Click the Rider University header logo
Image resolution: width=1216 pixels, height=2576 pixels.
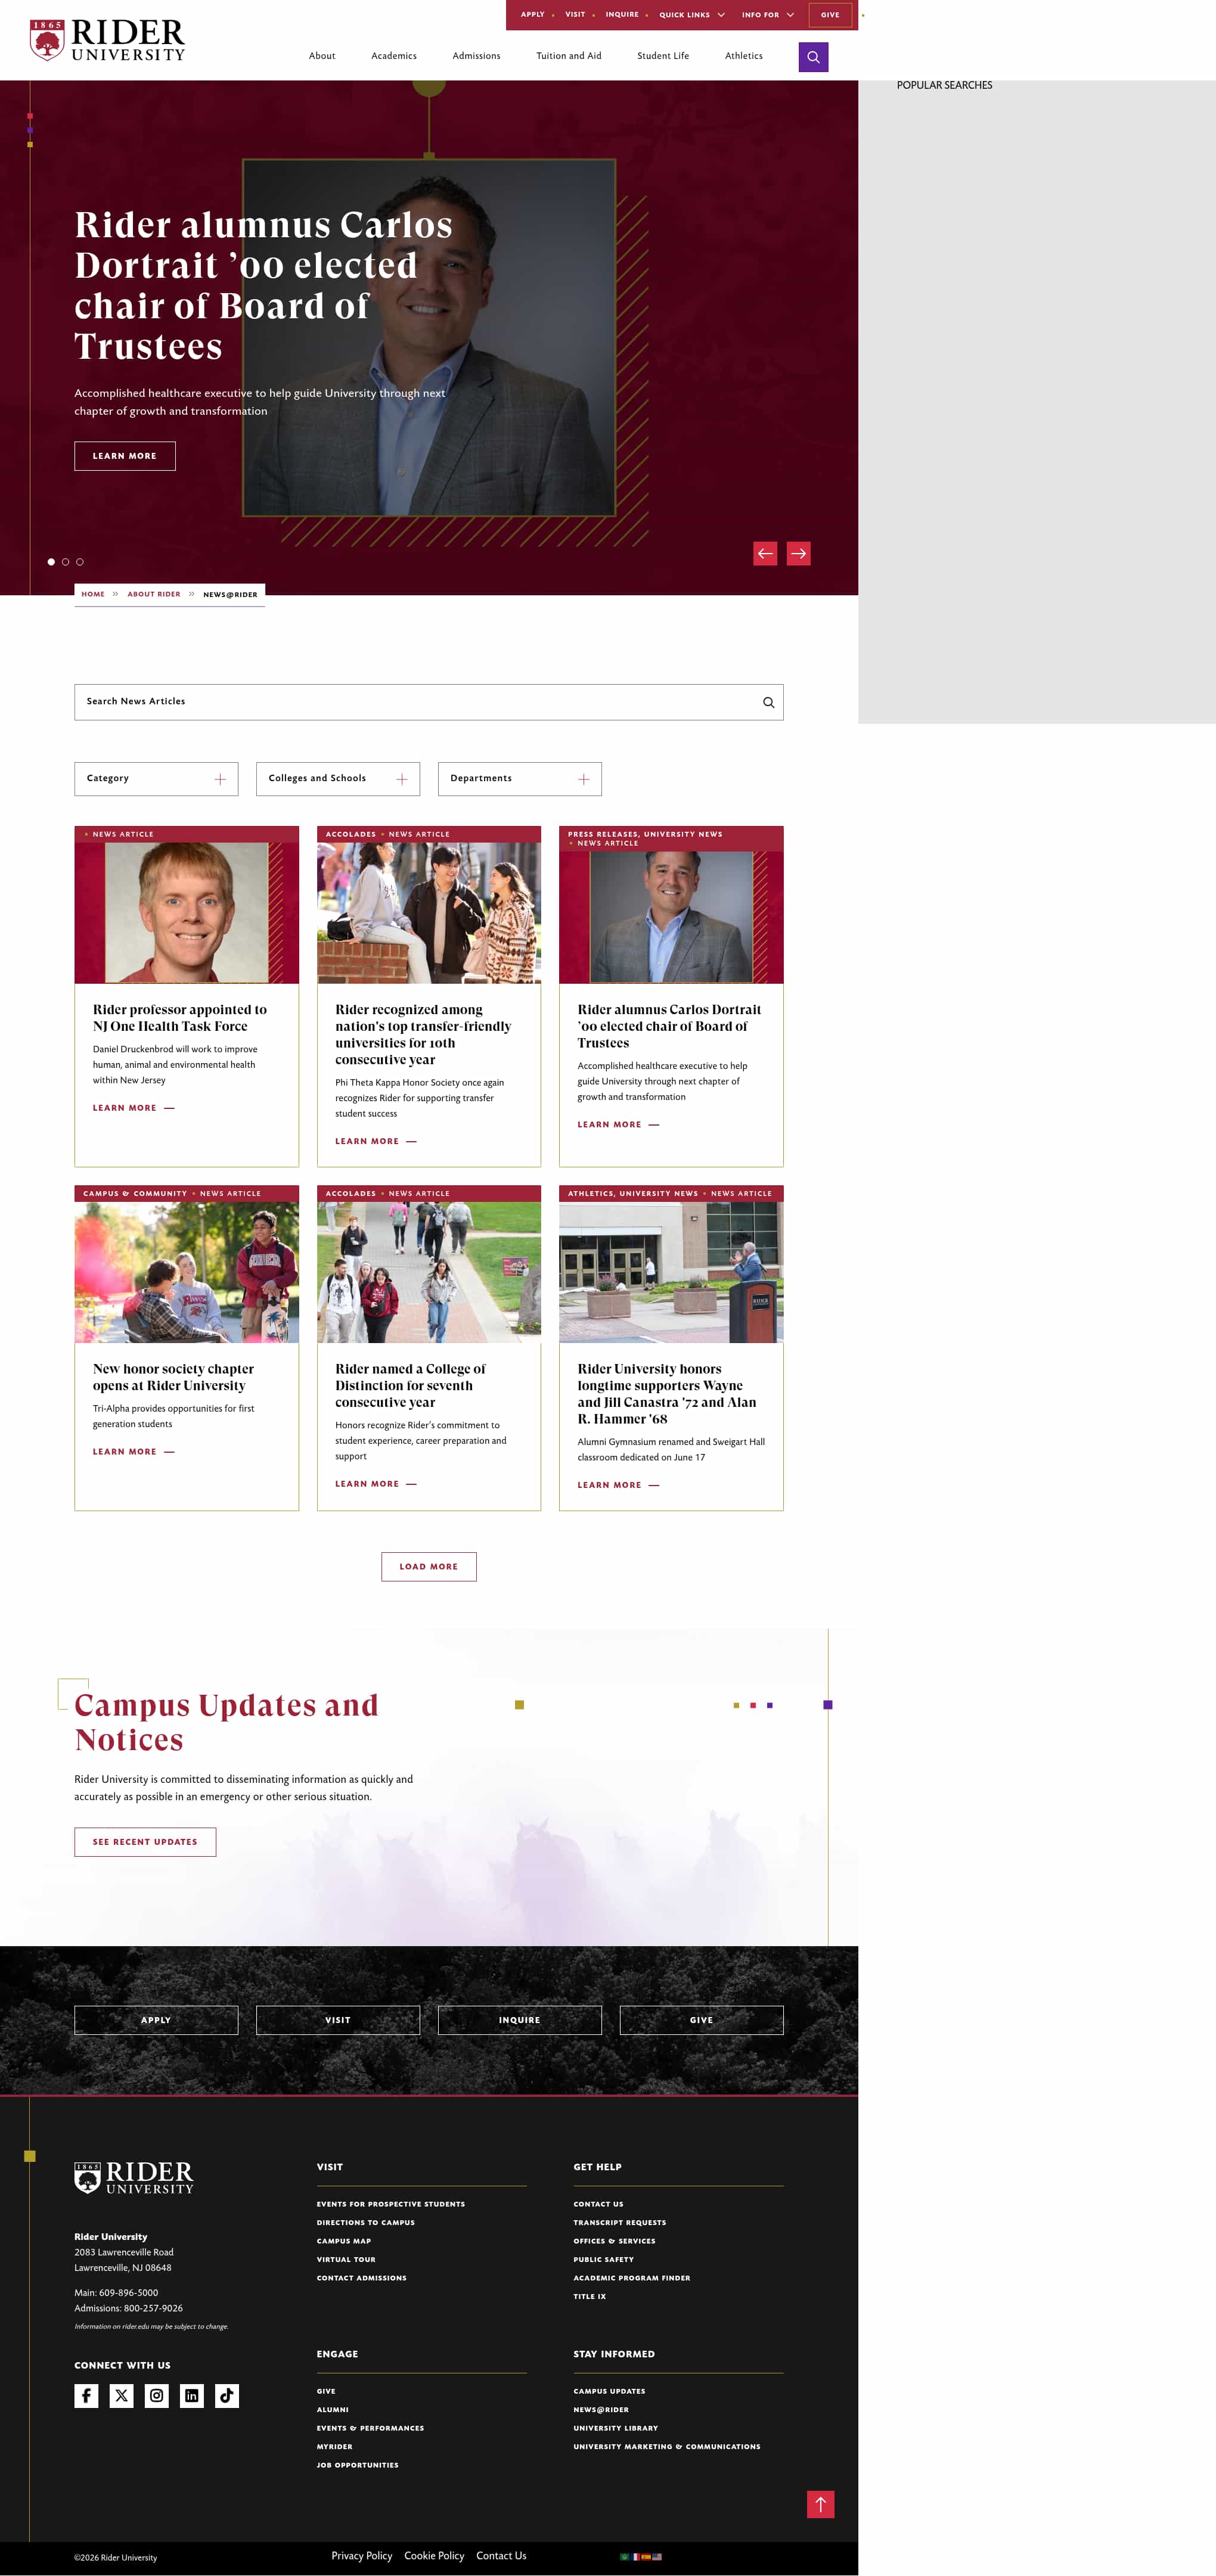tap(108, 40)
